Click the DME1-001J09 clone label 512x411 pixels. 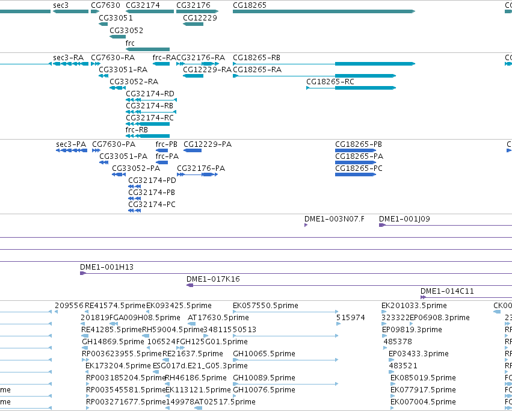(404, 219)
